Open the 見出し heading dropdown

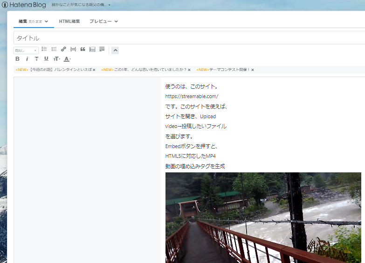[26, 50]
